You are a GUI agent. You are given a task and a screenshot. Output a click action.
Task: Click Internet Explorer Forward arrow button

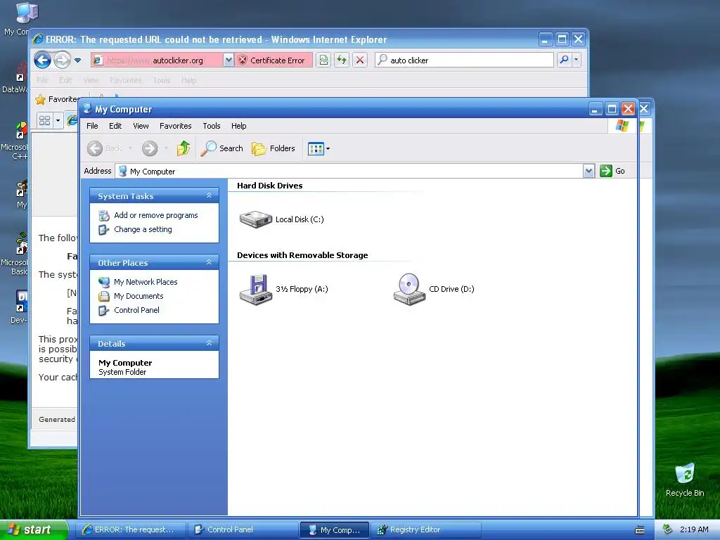click(63, 60)
